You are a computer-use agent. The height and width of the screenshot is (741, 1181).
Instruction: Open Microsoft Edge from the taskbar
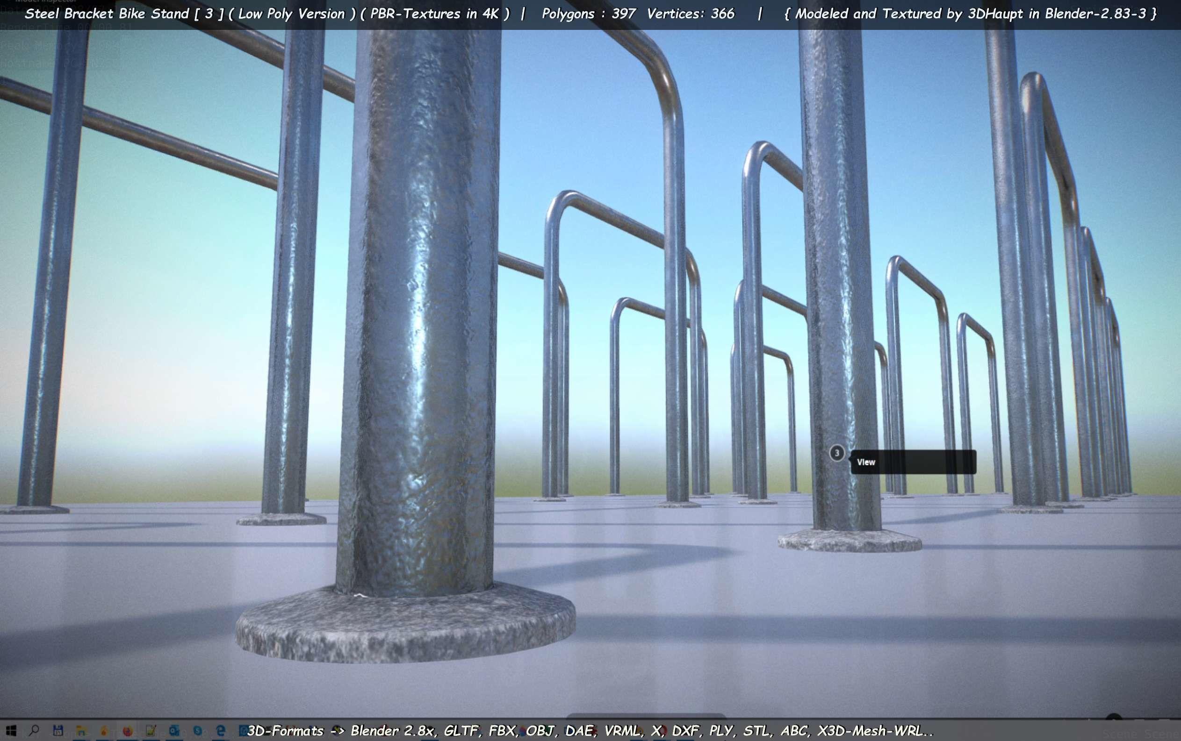[221, 731]
